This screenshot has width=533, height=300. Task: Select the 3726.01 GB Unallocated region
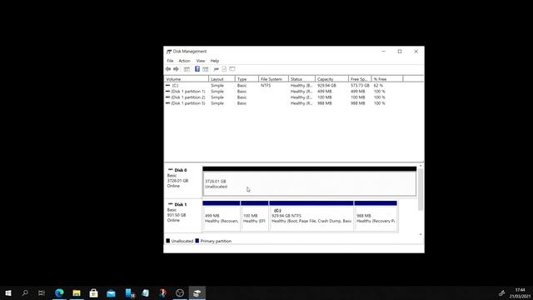point(309,182)
